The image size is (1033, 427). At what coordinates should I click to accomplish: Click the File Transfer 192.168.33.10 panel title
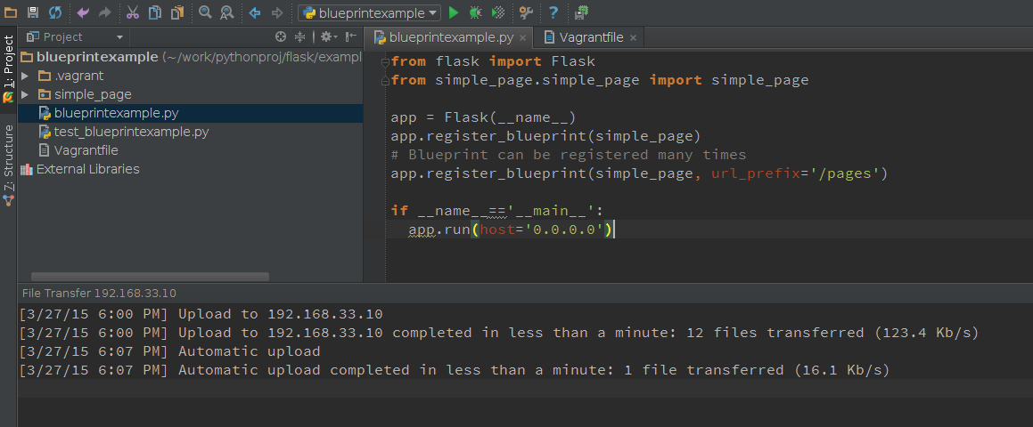(x=100, y=293)
